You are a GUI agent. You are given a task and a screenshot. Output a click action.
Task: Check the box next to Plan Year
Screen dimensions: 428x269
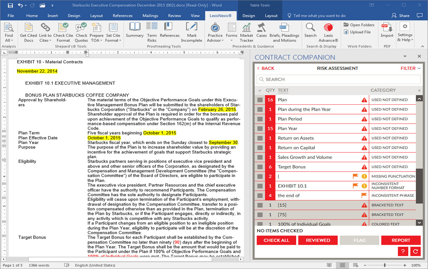click(259, 128)
